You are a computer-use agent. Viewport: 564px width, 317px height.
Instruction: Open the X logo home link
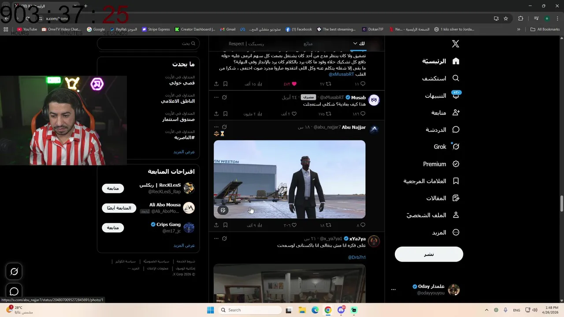(456, 44)
